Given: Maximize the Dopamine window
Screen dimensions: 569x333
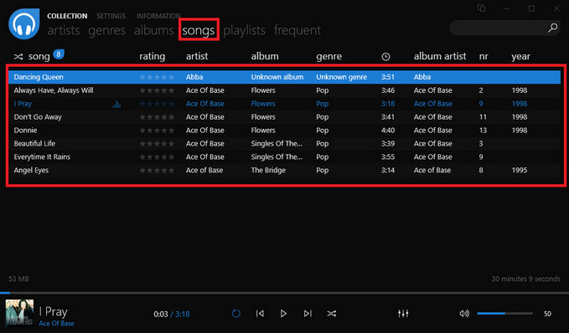Looking at the screenshot, I should [x=531, y=8].
